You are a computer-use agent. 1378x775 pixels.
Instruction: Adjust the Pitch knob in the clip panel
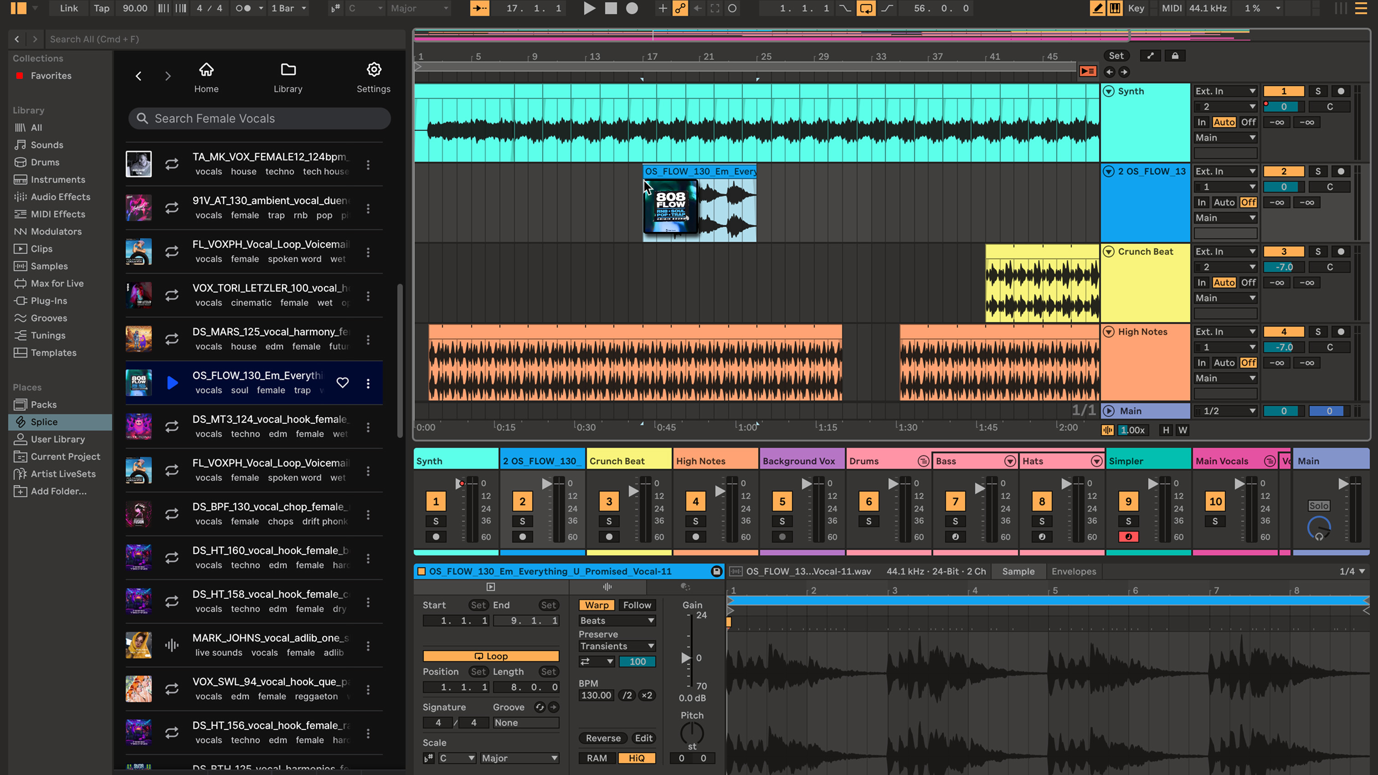(x=692, y=732)
